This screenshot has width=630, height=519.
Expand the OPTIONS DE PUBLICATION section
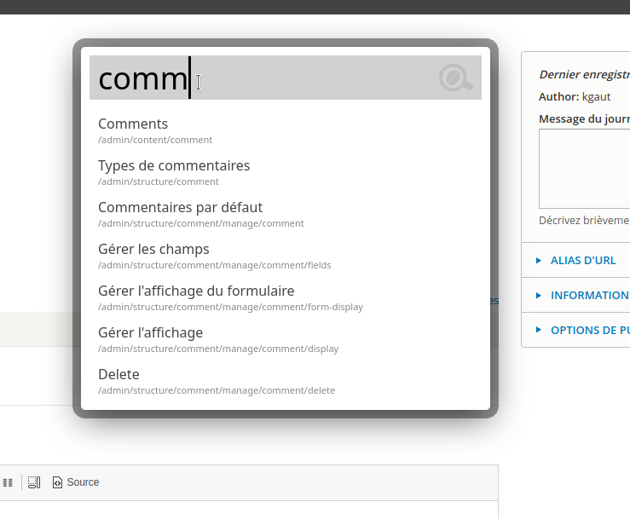coord(589,330)
